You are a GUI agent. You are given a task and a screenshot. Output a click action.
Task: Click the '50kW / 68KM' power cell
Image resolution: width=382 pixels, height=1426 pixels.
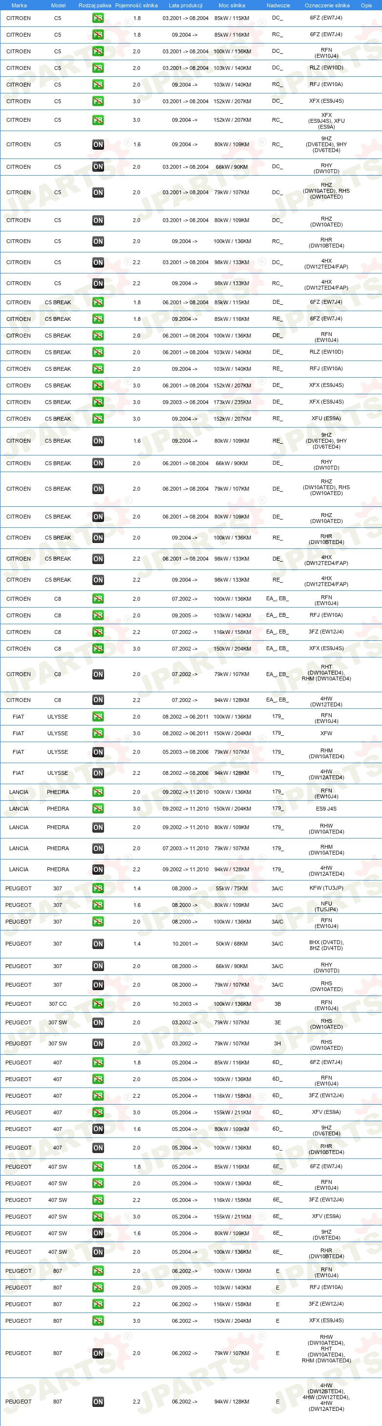click(232, 944)
